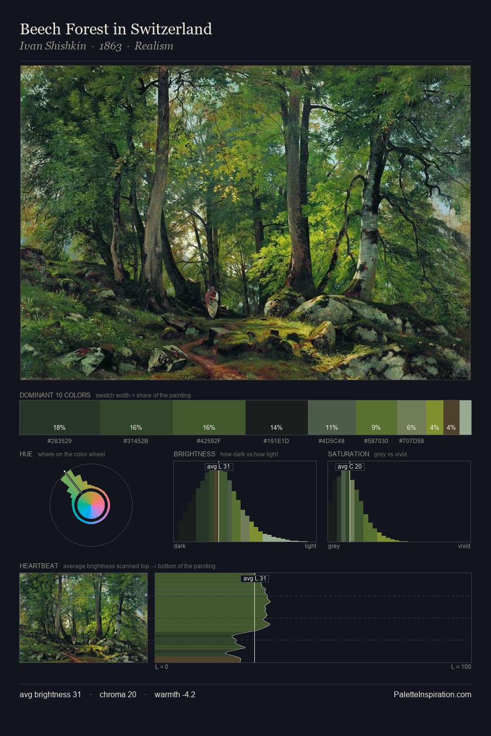The width and height of the screenshot is (491, 736).
Task: Click the BRIGHTNESS section heading
Action: [x=194, y=454]
